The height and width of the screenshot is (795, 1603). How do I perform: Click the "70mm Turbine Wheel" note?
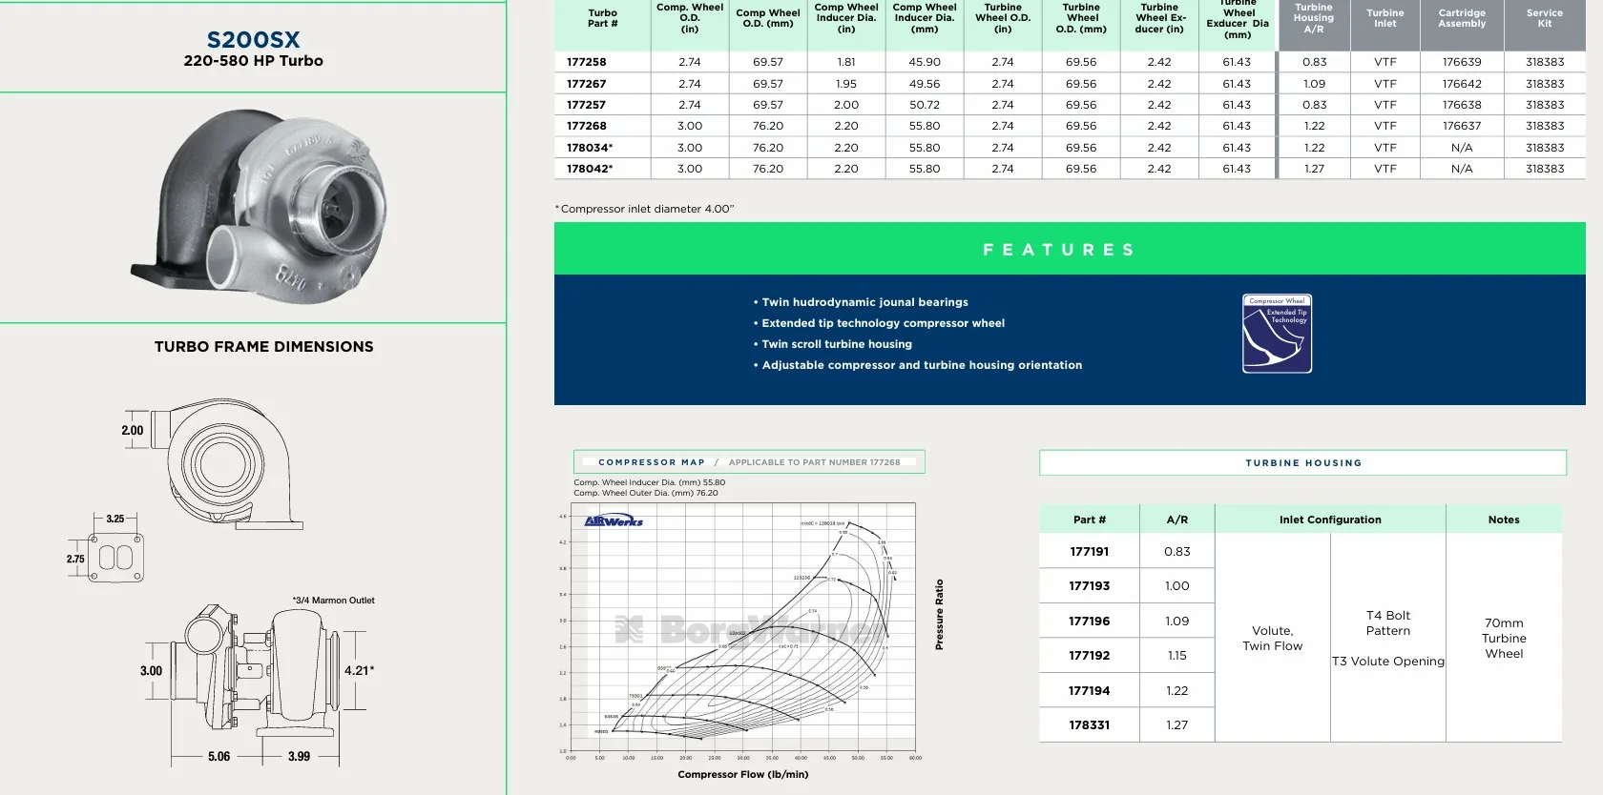tap(1504, 639)
